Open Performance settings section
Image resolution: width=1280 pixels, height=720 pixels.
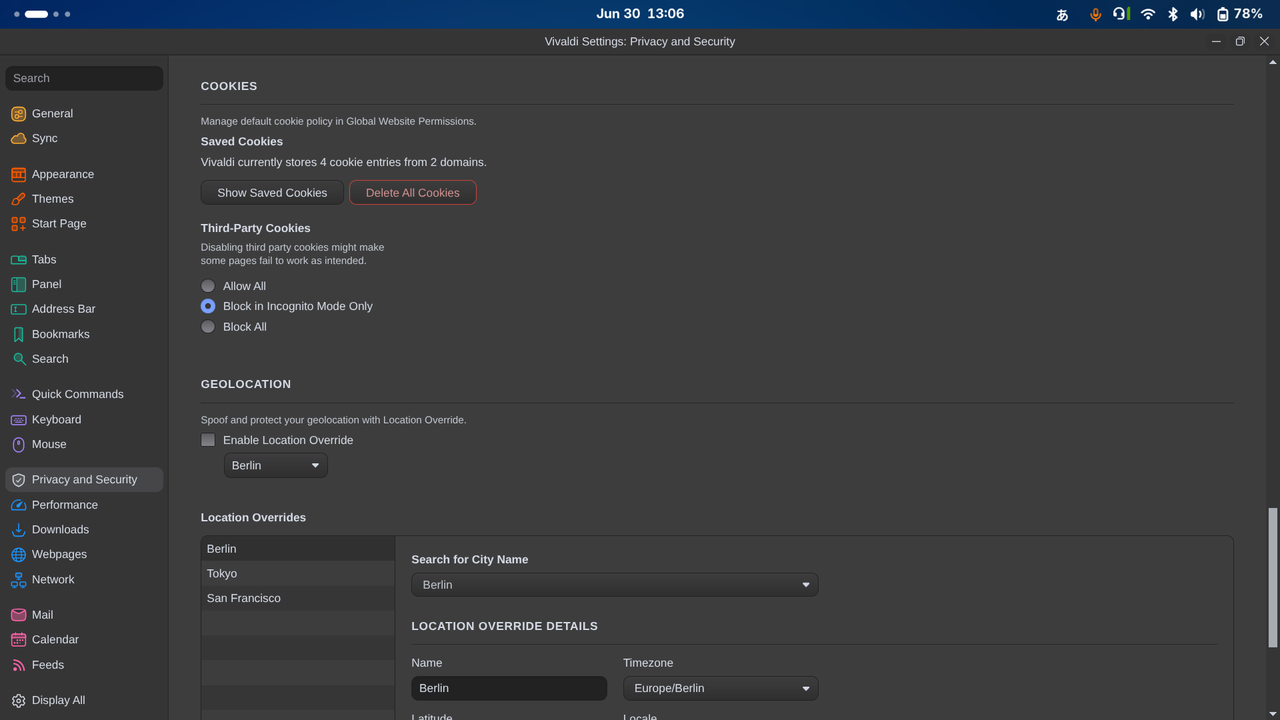click(x=84, y=505)
